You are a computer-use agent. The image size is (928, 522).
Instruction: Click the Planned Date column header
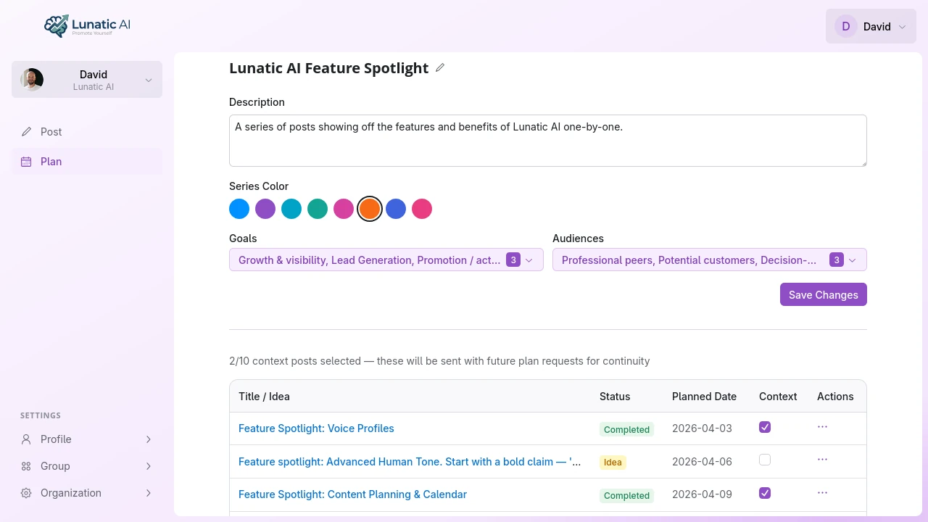[x=704, y=397]
